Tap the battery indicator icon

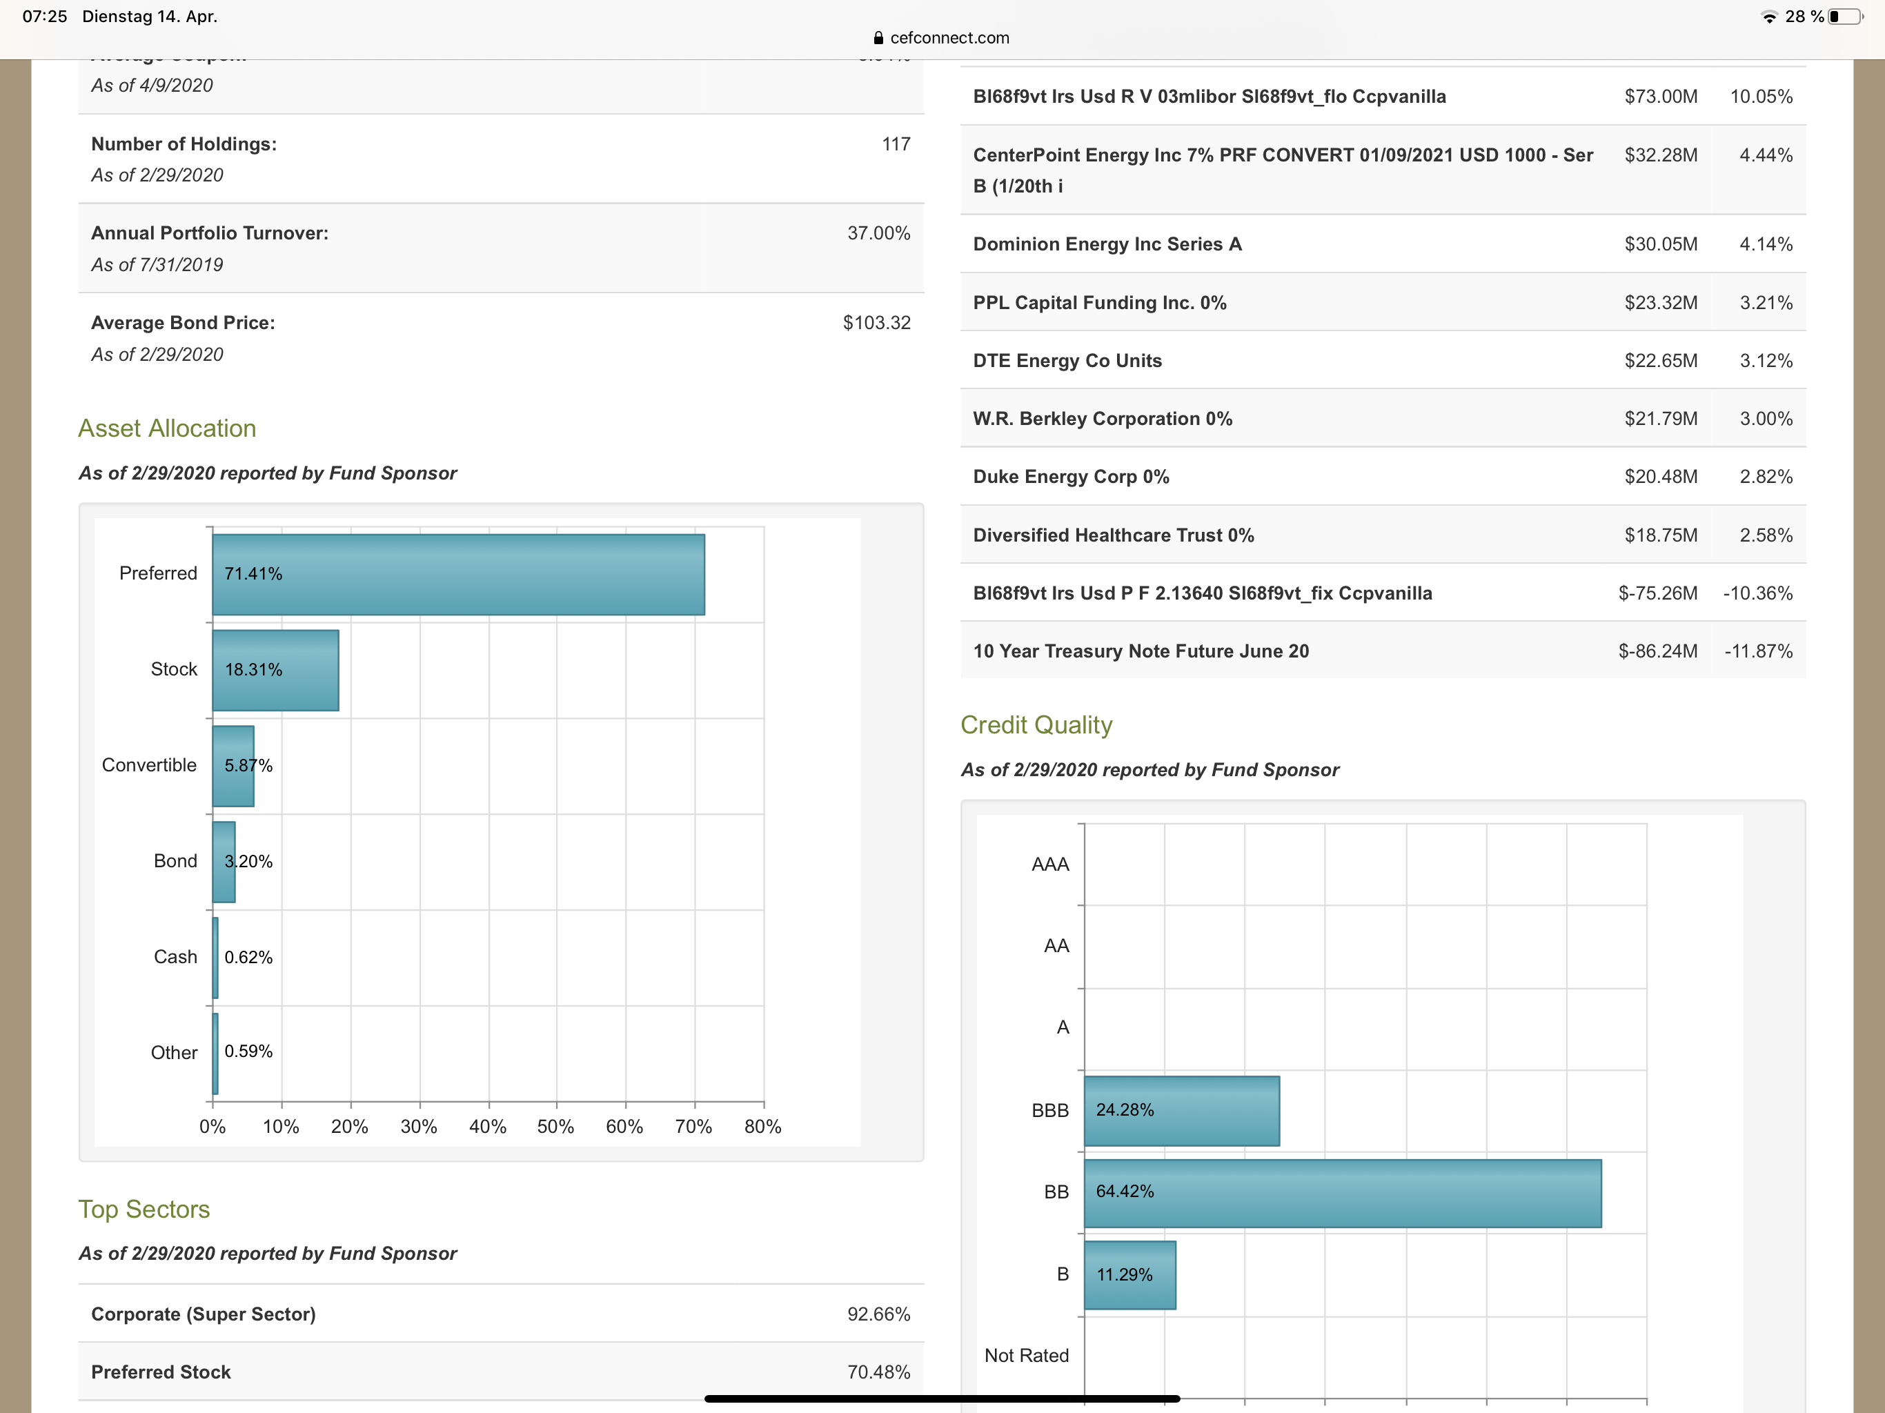tap(1844, 17)
